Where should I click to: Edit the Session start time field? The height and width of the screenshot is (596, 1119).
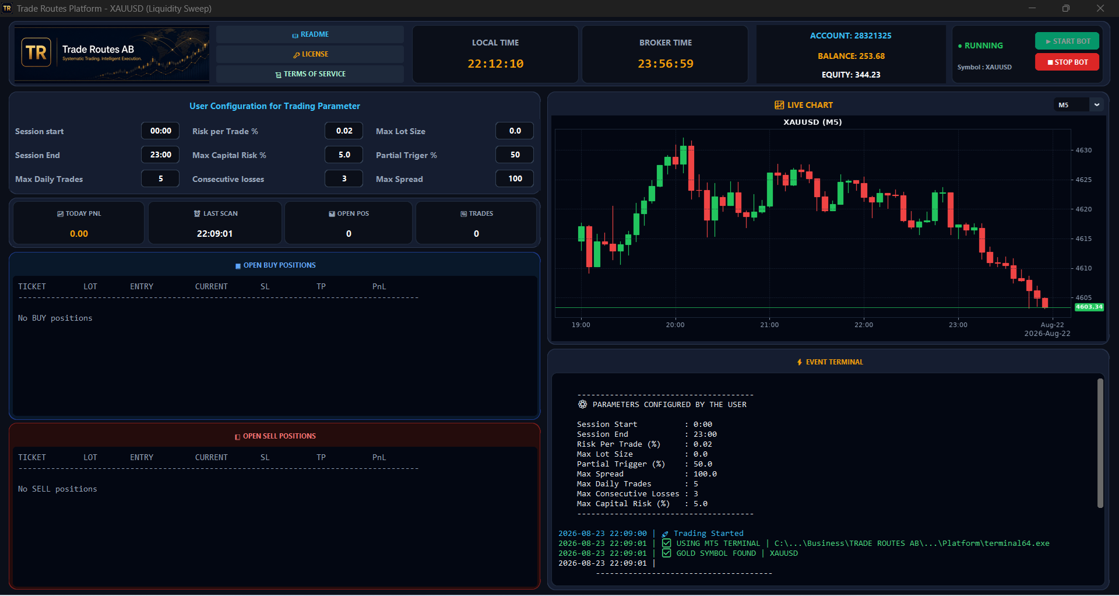(x=160, y=131)
